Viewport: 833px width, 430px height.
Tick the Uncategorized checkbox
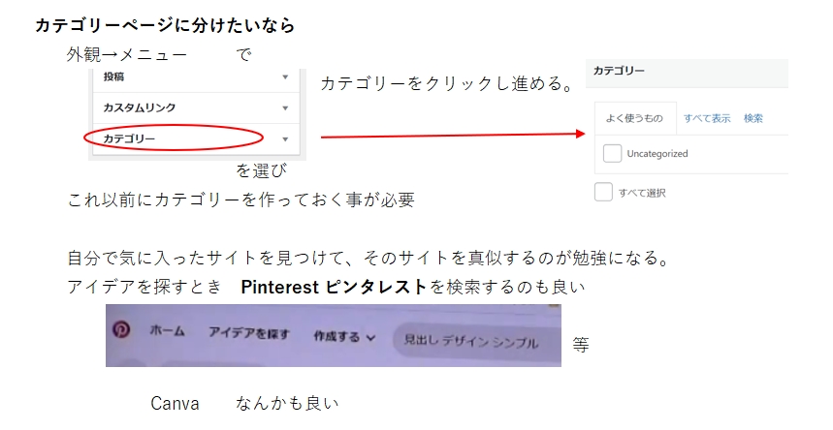612,153
